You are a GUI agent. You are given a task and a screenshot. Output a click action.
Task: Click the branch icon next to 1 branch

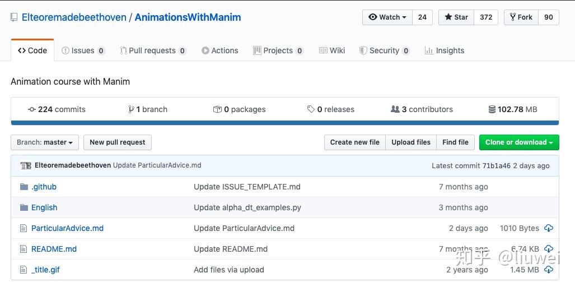pyautogui.click(x=131, y=109)
